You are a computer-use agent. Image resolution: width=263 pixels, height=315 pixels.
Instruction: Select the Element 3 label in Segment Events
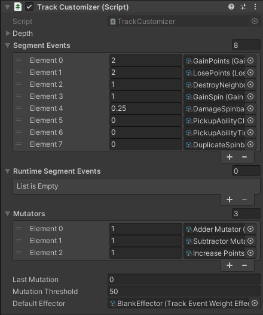[x=46, y=96]
